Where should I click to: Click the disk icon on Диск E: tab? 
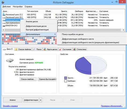[4, 49]
